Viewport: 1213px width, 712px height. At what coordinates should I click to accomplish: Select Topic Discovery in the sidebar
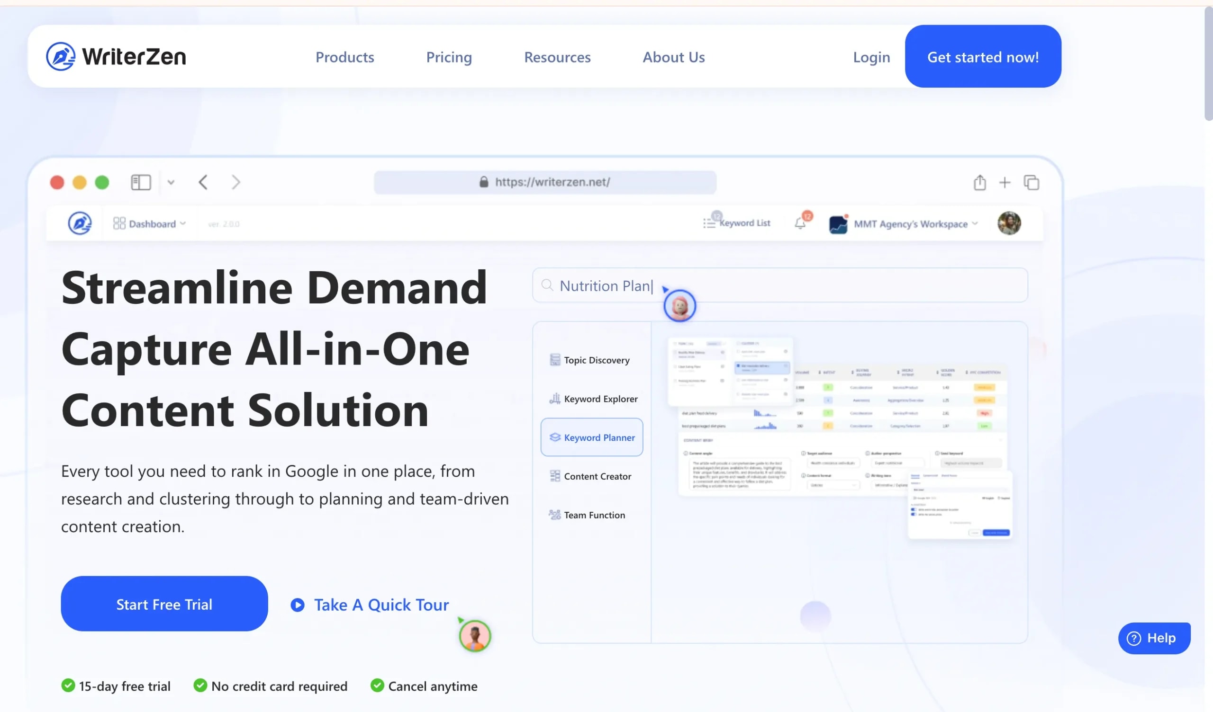(591, 360)
